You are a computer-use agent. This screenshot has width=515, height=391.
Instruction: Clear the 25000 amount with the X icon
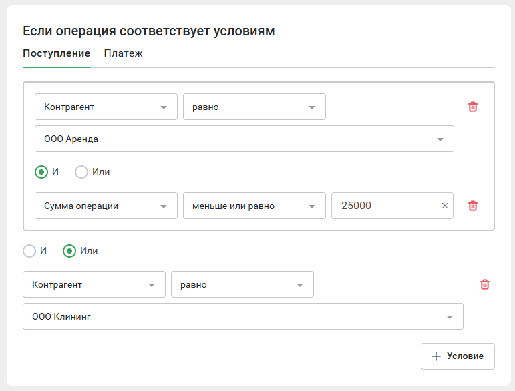445,206
